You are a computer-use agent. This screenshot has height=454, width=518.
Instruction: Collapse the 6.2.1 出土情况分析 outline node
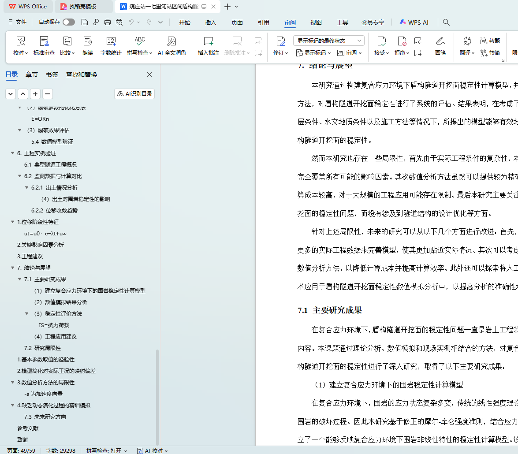(27, 188)
